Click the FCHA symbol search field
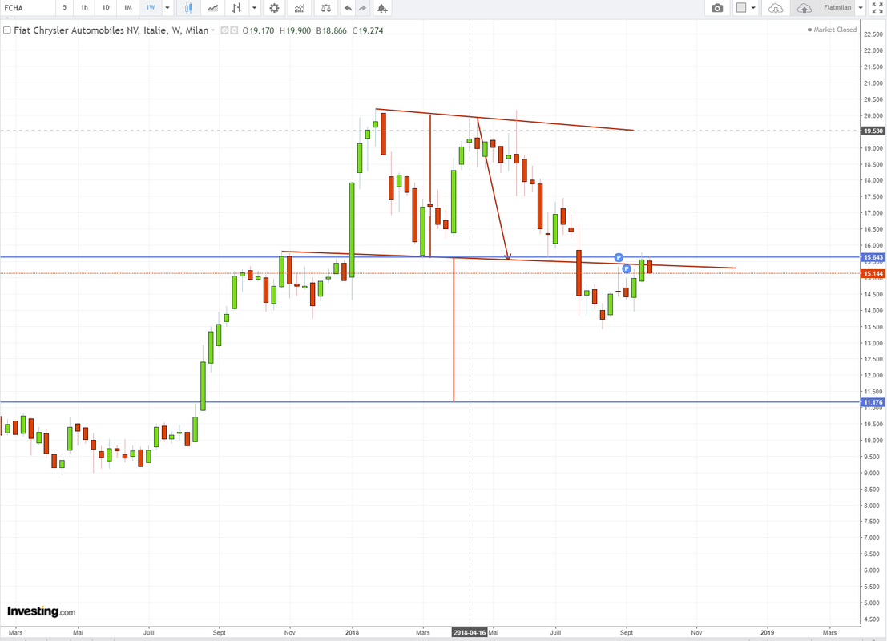 click(x=27, y=8)
